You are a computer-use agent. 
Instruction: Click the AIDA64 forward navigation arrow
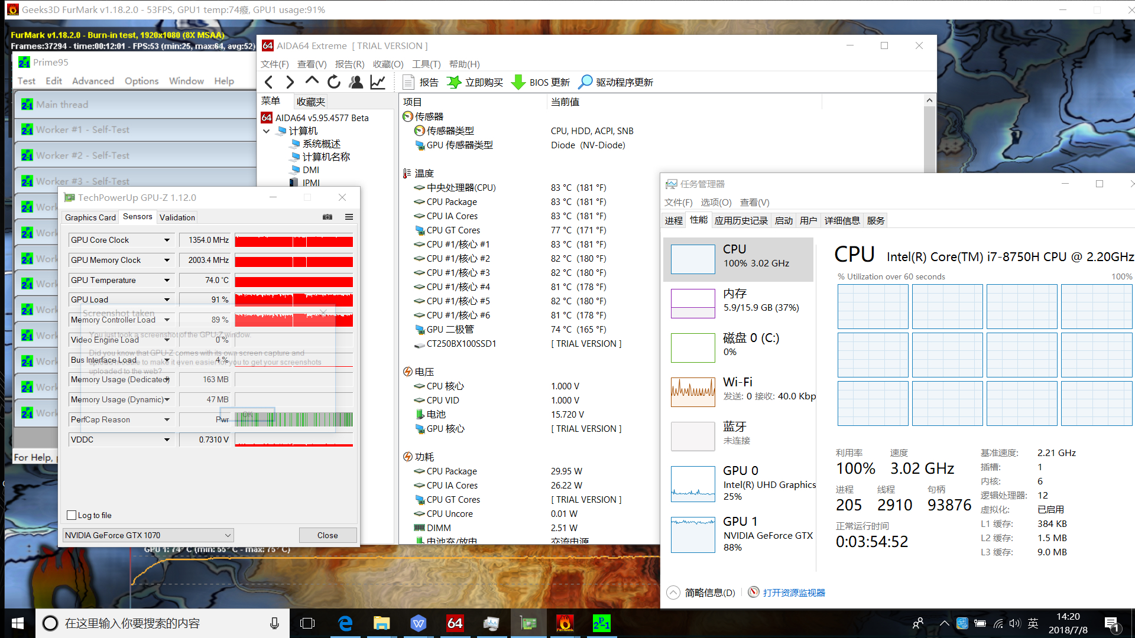pyautogui.click(x=290, y=82)
